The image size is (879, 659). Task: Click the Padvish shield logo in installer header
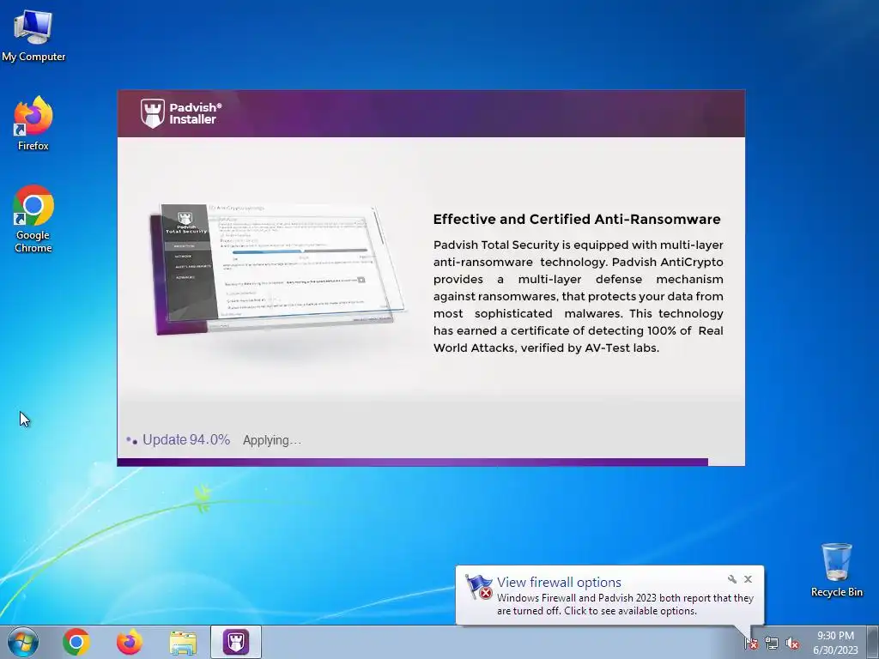[153, 113]
